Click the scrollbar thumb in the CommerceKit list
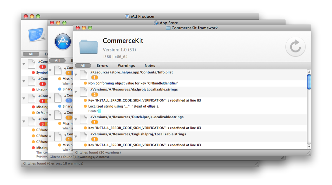Image resolution: width=332 pixels, height=185 pixels. tap(309, 82)
